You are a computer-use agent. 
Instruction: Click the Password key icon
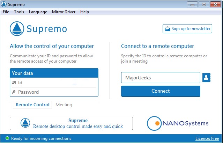(x=14, y=92)
